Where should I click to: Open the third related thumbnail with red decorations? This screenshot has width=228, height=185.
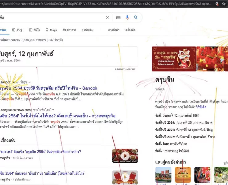(202, 175)
